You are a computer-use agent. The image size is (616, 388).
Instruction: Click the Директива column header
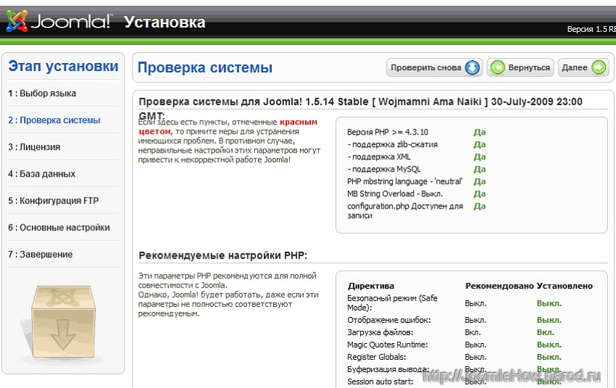[x=371, y=286]
